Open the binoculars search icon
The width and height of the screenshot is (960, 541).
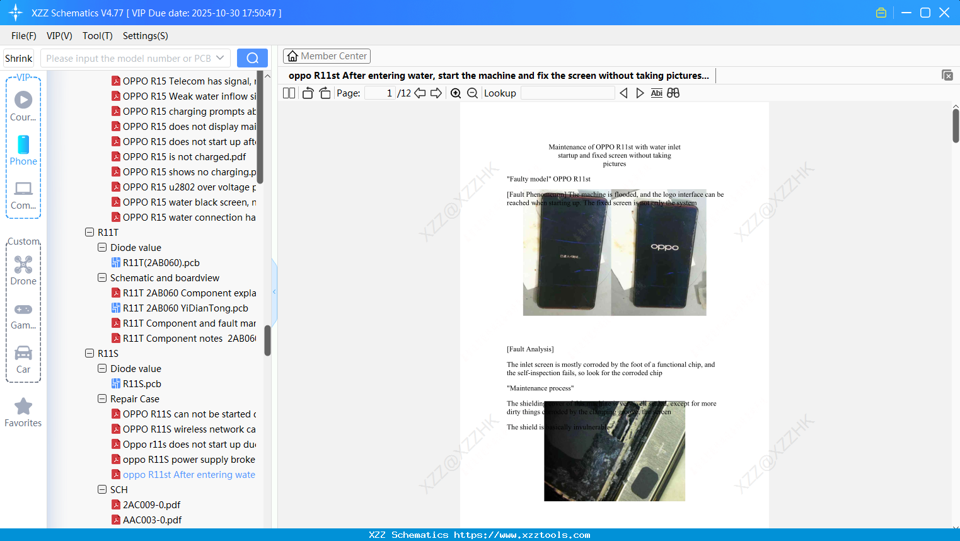(x=673, y=93)
